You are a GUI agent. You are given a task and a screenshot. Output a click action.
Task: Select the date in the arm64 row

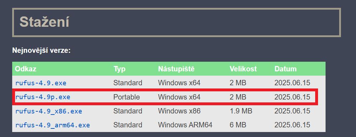click(292, 125)
